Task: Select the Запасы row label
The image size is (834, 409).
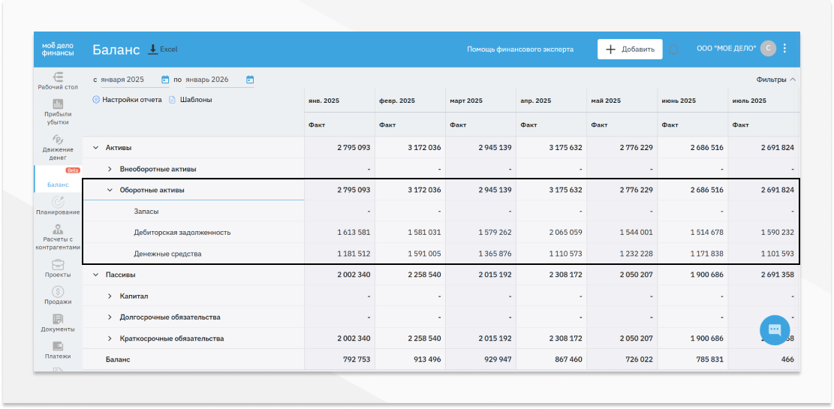Action: coord(146,211)
